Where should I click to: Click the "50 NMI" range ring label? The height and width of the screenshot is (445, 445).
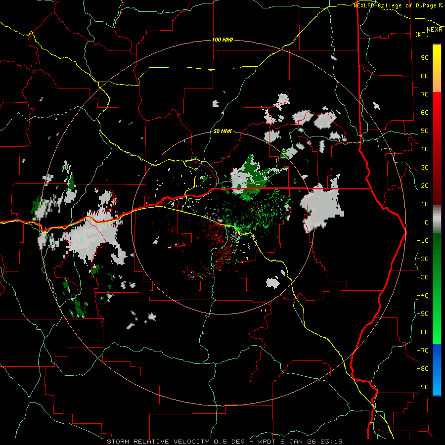coord(222,131)
